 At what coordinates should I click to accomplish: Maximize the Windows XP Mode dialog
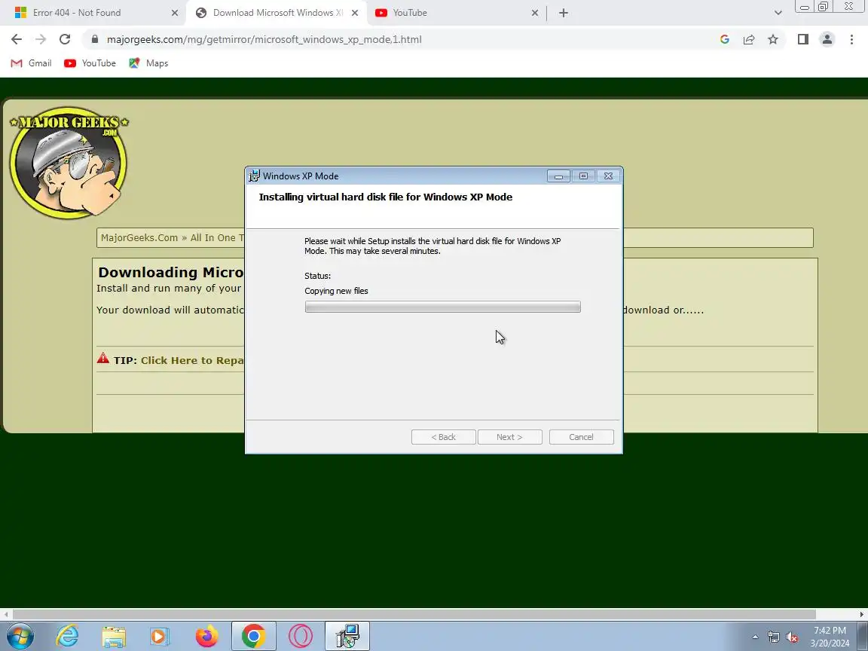(583, 176)
